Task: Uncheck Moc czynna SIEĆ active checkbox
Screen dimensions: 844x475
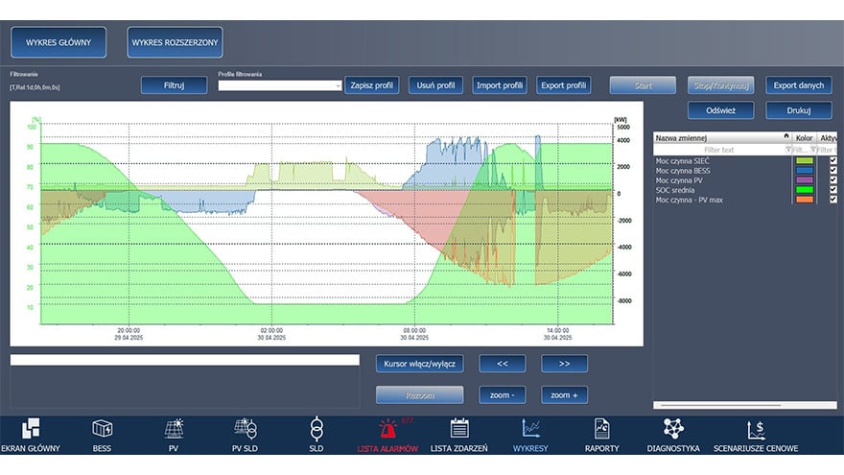Action: (832, 160)
